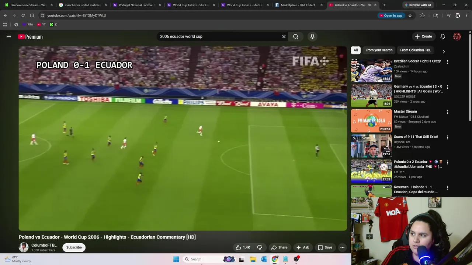Open 'Master Stream' FM Master thumbnail

(x=371, y=120)
